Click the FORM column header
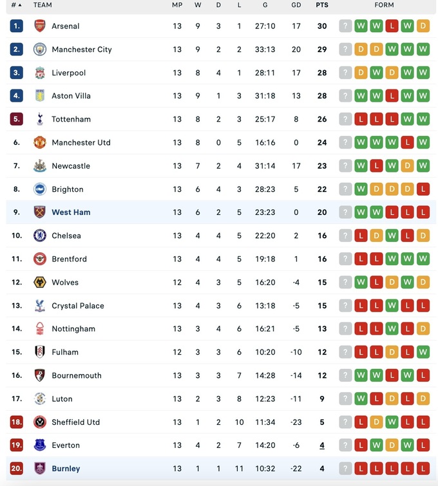Viewport: 438px width, 486px height. point(384,5)
